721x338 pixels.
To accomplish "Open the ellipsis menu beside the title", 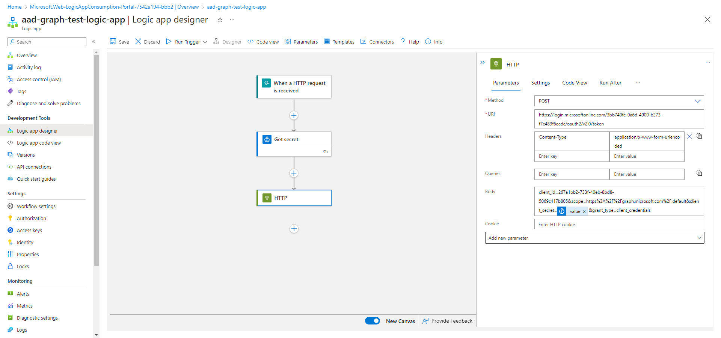I will (x=232, y=20).
